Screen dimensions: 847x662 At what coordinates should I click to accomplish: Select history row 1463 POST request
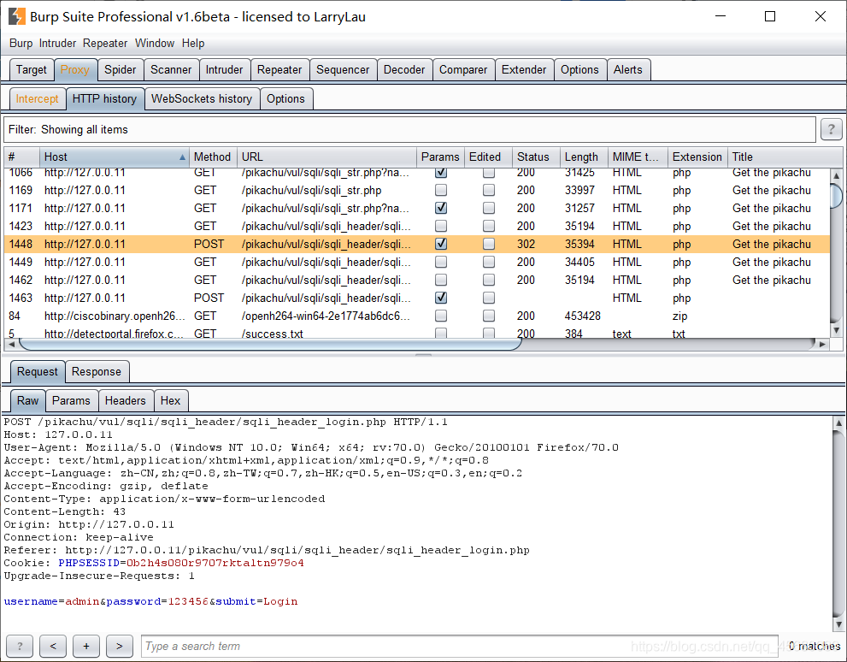(x=416, y=298)
